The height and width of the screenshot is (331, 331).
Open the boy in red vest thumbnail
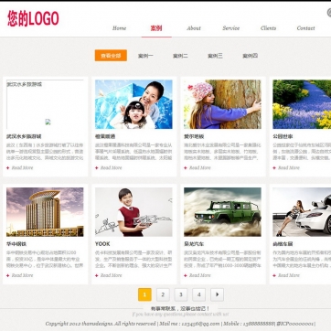pos(133,212)
